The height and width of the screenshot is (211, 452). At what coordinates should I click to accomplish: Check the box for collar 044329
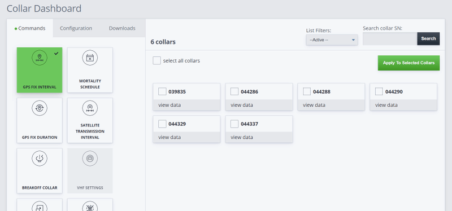162,124
